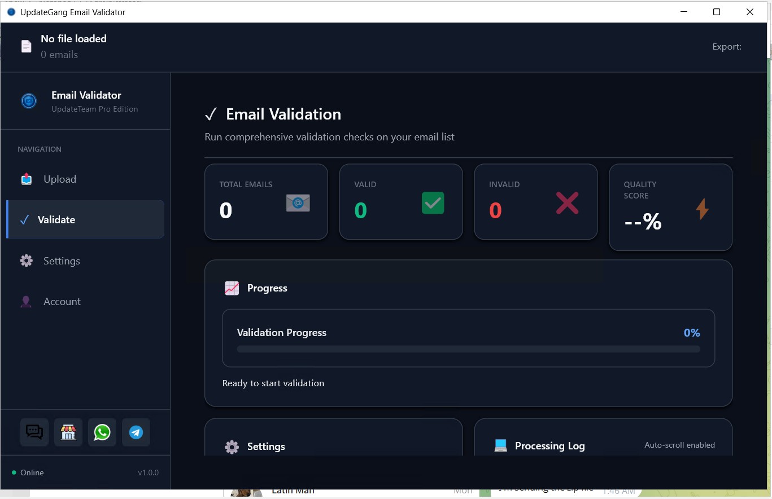Image resolution: width=772 pixels, height=499 pixels.
Task: Go to the Upload navigation page
Action: [x=59, y=179]
